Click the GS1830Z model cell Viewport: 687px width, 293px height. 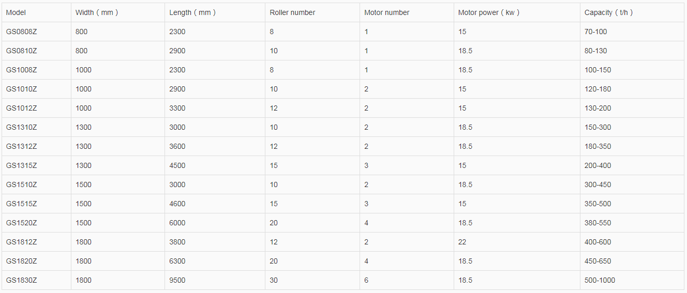coord(22,280)
